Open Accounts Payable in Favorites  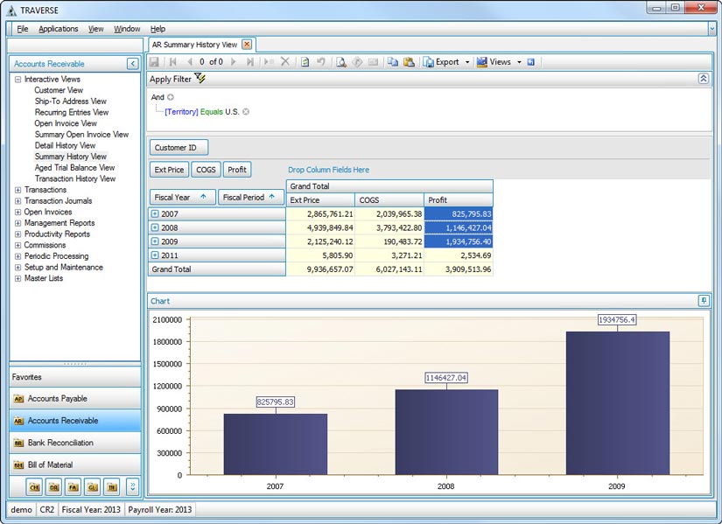tap(75, 398)
